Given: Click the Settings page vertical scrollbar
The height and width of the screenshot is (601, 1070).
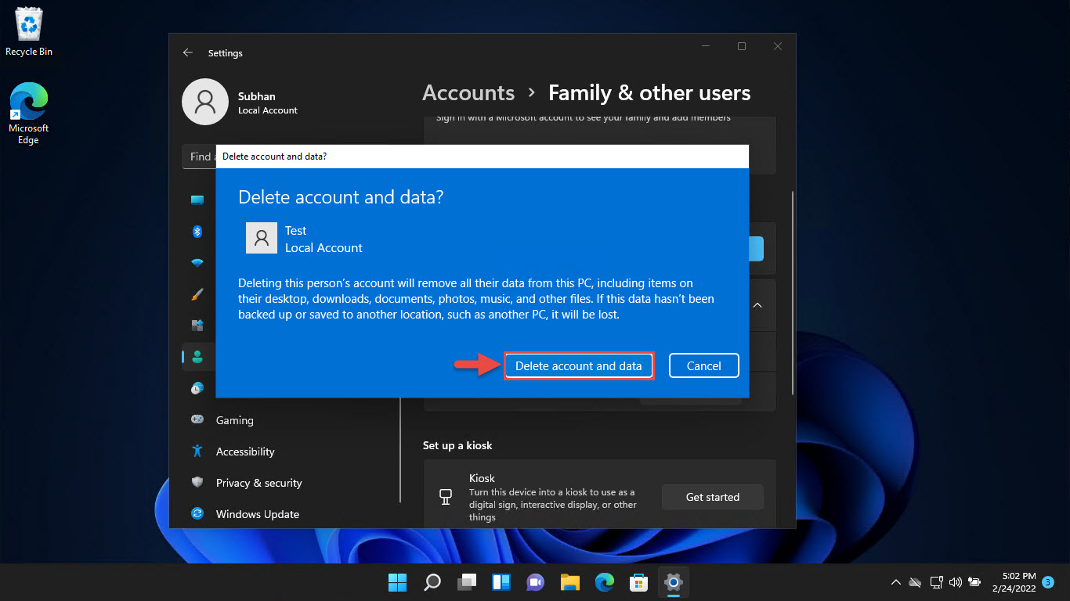Looking at the screenshot, I should tap(793, 293).
